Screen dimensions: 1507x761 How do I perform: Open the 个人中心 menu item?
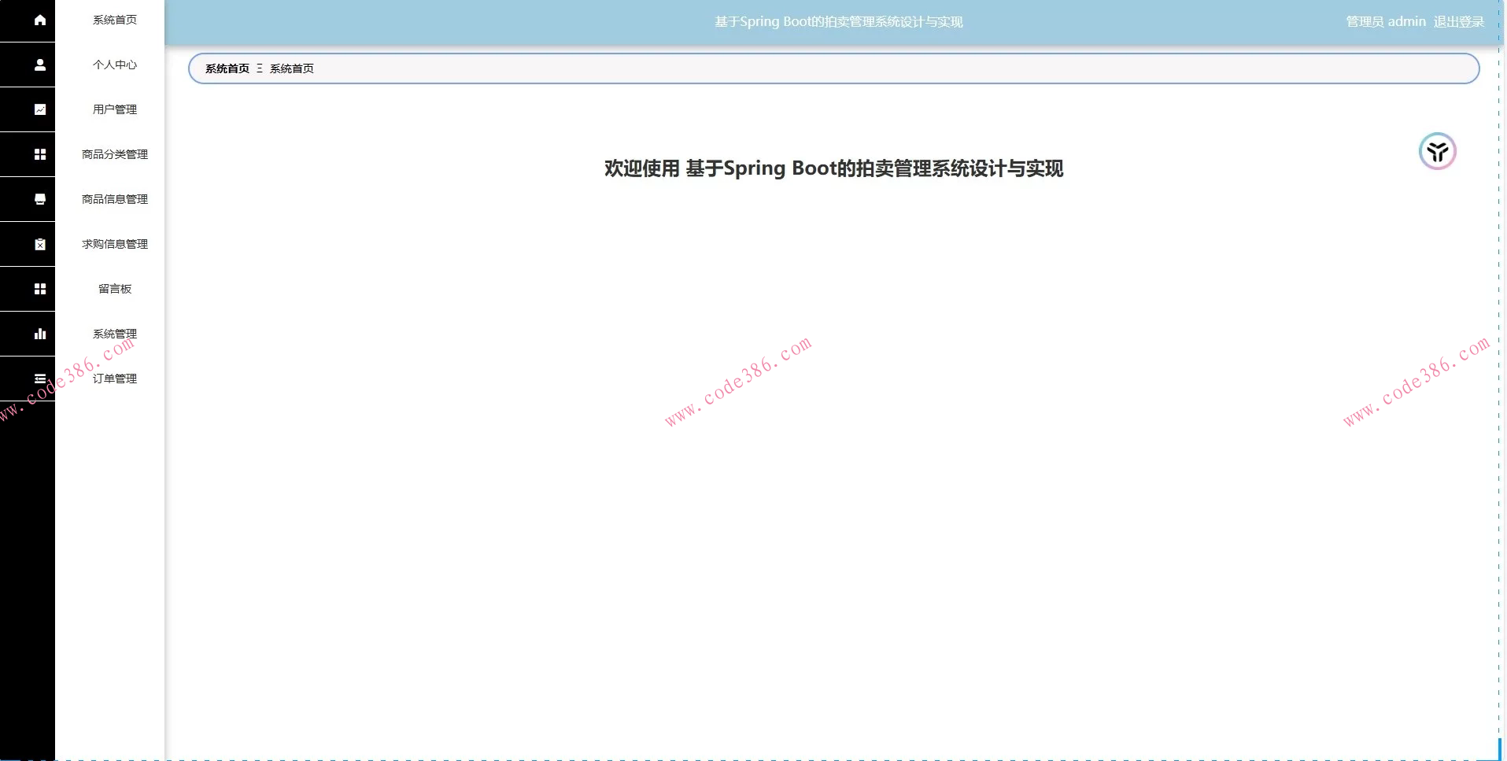[x=115, y=65]
